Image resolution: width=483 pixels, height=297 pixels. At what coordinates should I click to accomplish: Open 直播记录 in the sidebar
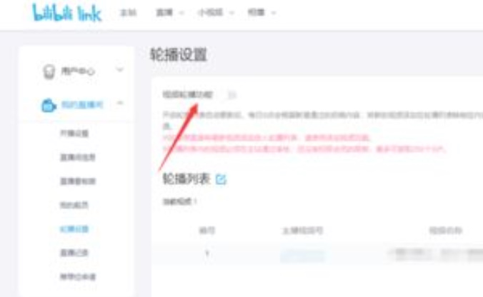pyautogui.click(x=74, y=253)
